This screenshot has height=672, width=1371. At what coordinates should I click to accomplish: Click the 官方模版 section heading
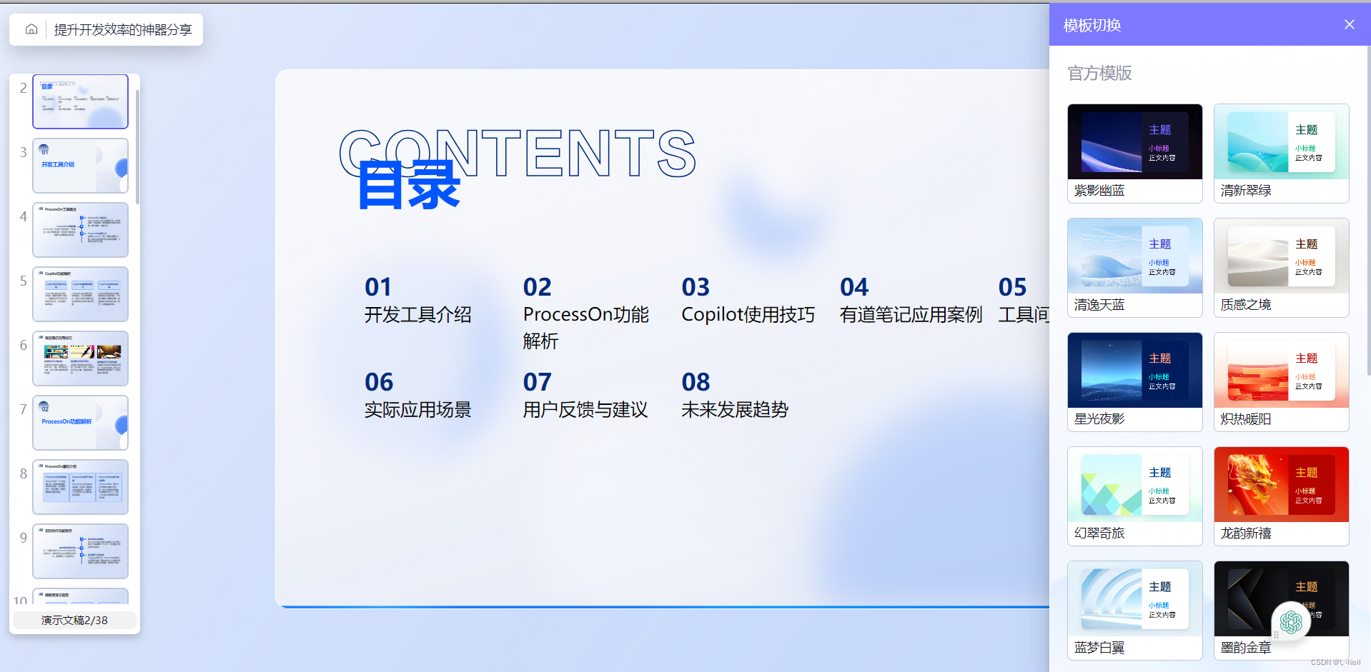(x=1099, y=73)
